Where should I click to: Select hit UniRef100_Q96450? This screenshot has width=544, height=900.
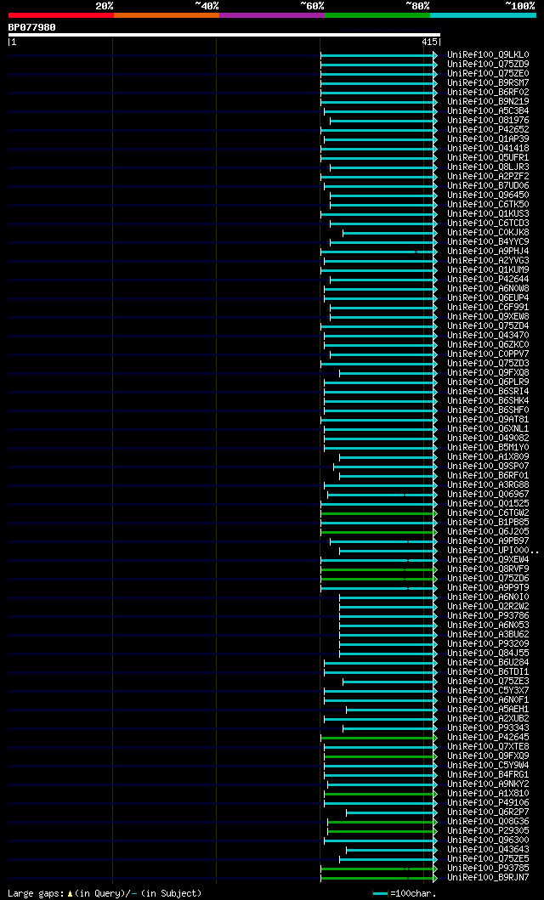click(x=489, y=195)
